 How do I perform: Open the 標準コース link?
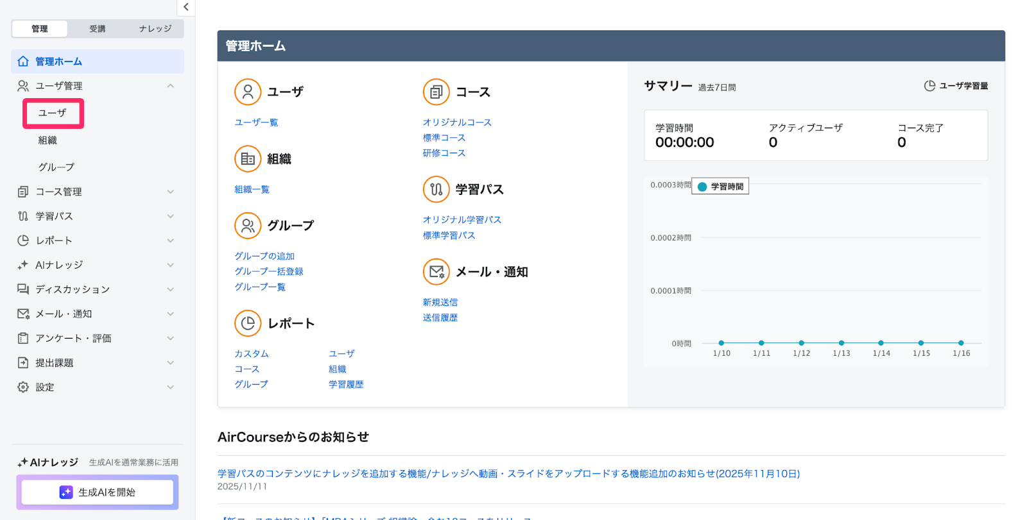[444, 138]
